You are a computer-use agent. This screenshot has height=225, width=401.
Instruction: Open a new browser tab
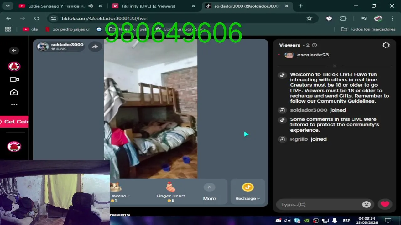click(301, 6)
